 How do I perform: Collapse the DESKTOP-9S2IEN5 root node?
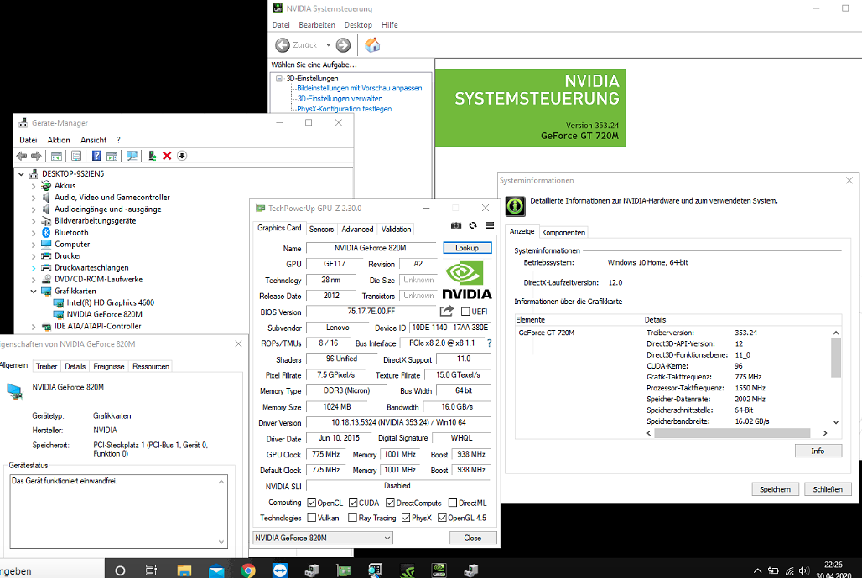point(22,174)
